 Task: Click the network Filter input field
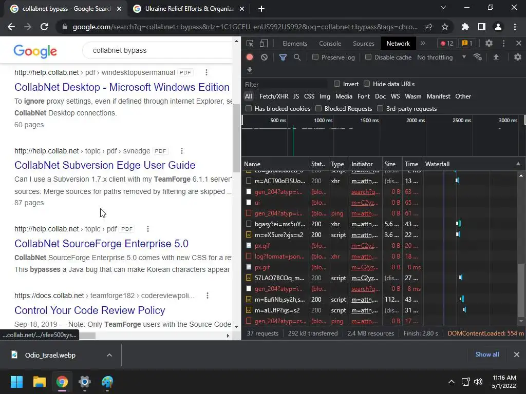[285, 84]
